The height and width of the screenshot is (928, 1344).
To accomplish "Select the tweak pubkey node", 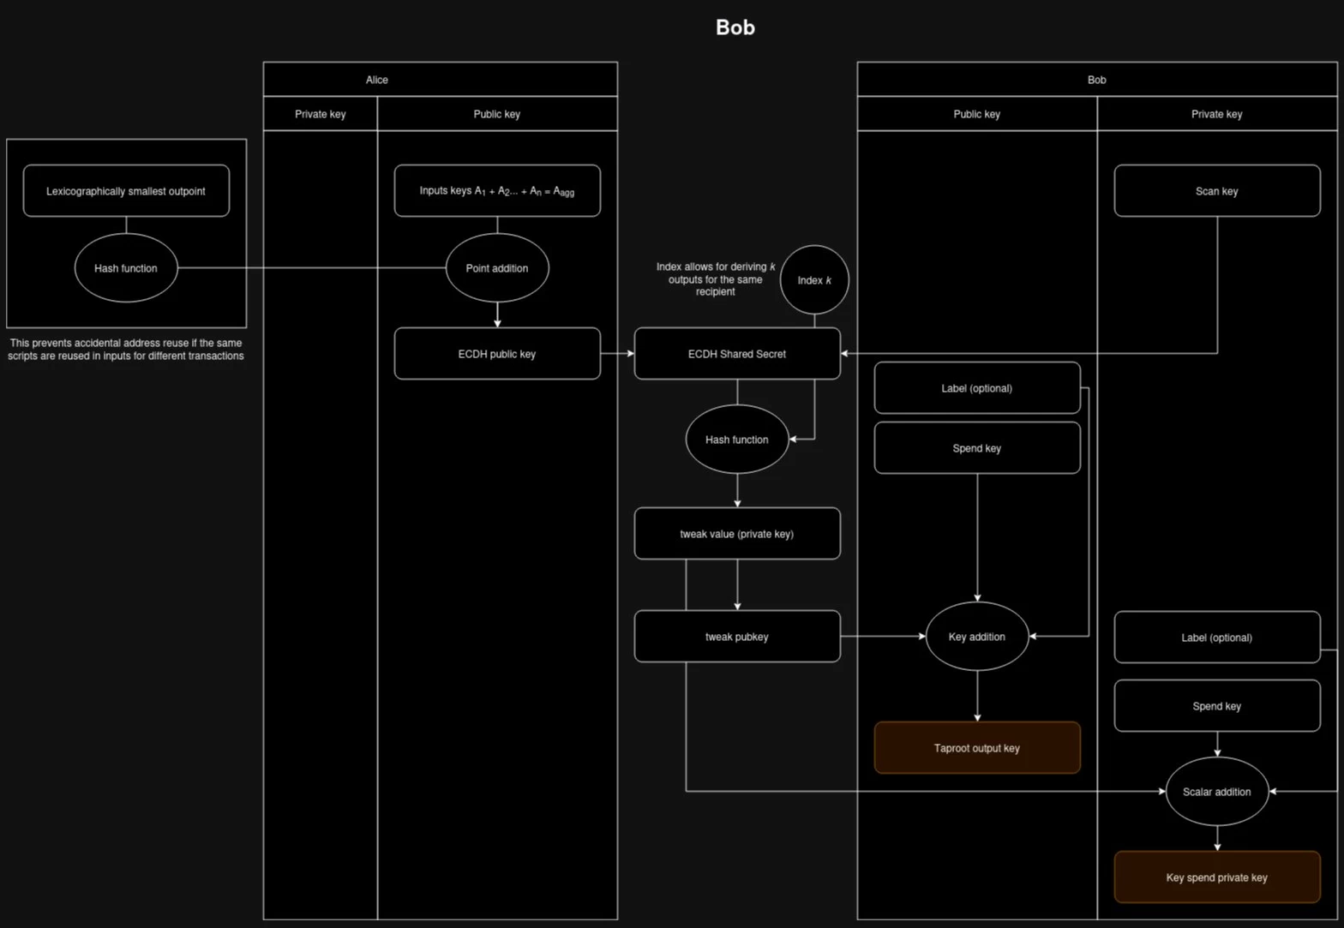I will pos(737,637).
